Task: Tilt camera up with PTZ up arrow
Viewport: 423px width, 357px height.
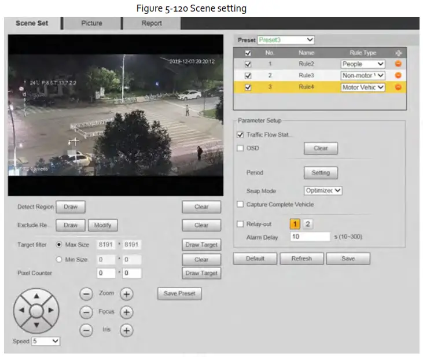Action: pyautogui.click(x=36, y=296)
